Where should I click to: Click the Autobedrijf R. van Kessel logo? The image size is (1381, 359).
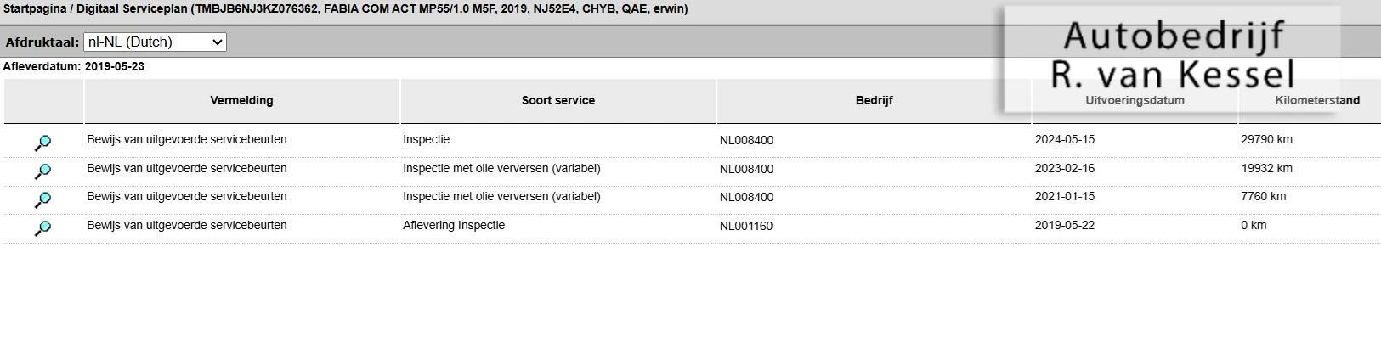tap(1171, 58)
